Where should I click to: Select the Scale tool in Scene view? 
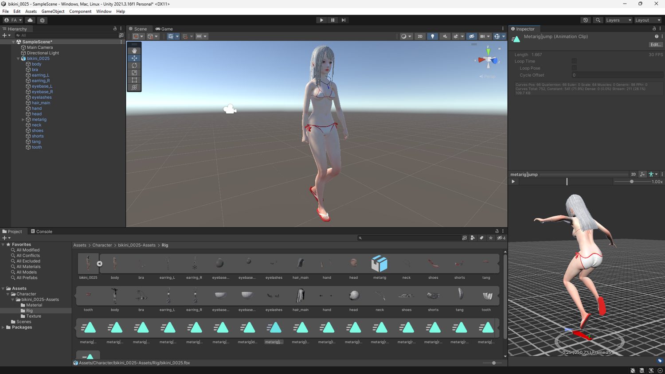click(134, 73)
